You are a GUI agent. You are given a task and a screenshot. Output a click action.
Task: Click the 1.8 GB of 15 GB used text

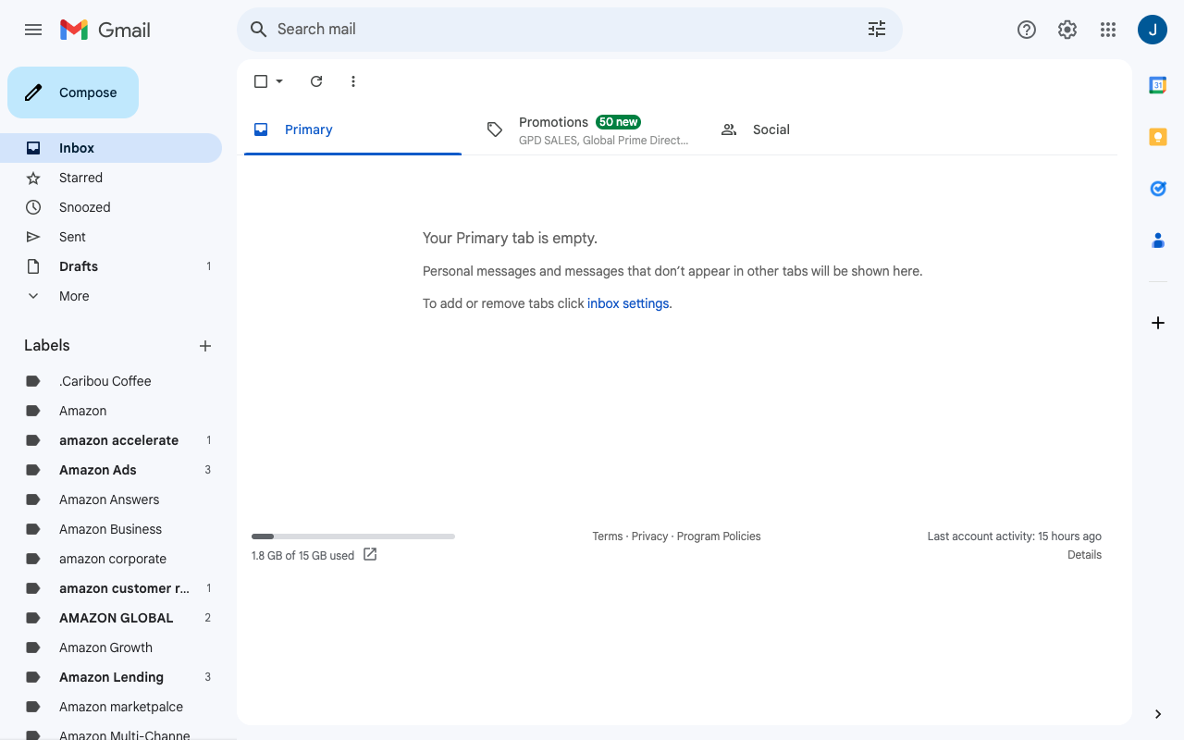pos(302,556)
